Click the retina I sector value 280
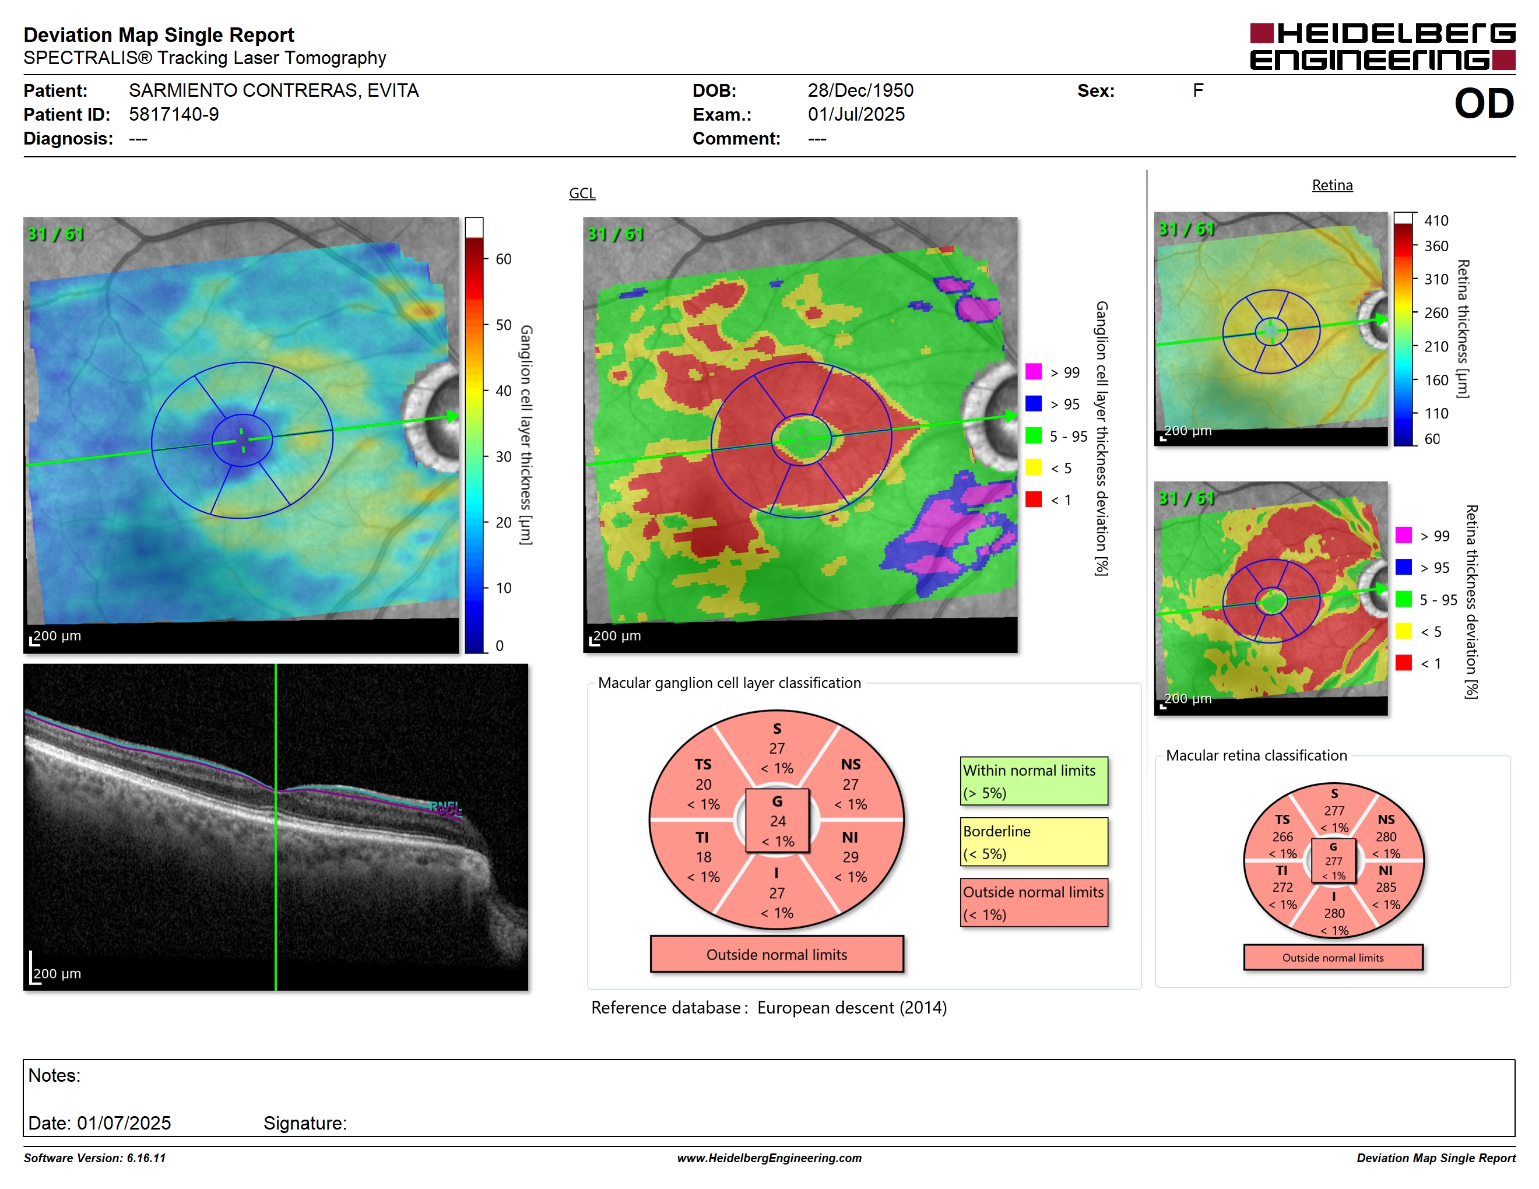1539x1189 pixels. coord(1334,913)
